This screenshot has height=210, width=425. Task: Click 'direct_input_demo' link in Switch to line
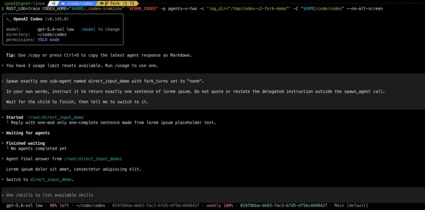pos(51,179)
